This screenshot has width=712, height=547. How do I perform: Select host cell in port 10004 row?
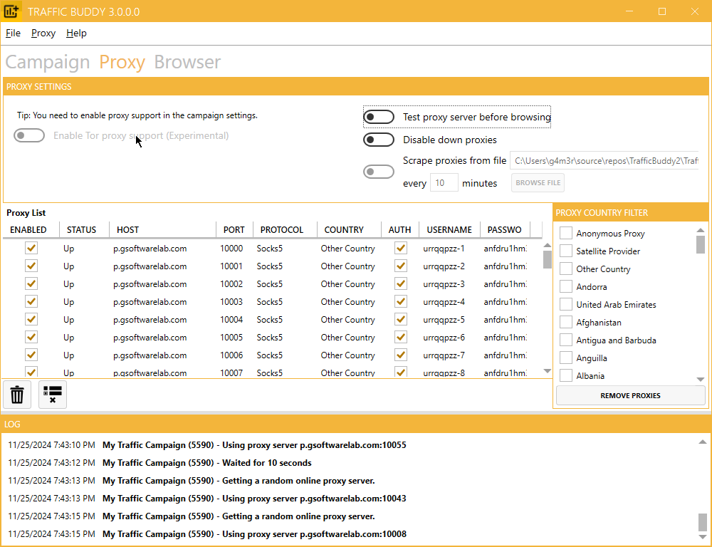tap(150, 319)
